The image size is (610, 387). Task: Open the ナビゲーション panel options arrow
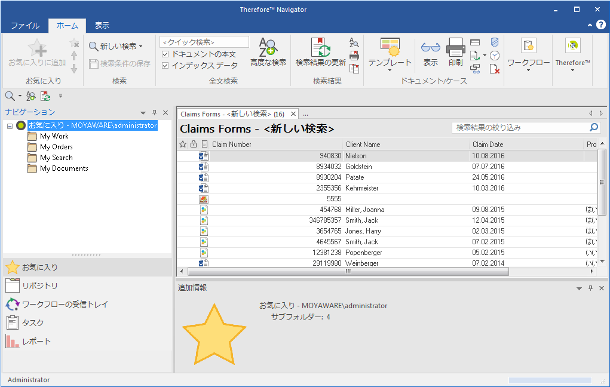click(143, 113)
